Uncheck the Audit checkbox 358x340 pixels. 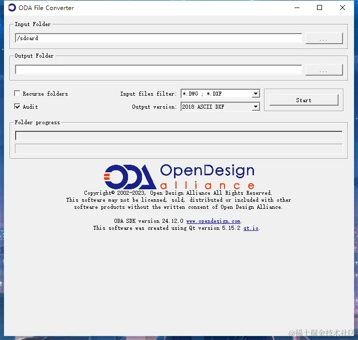[x=17, y=106]
